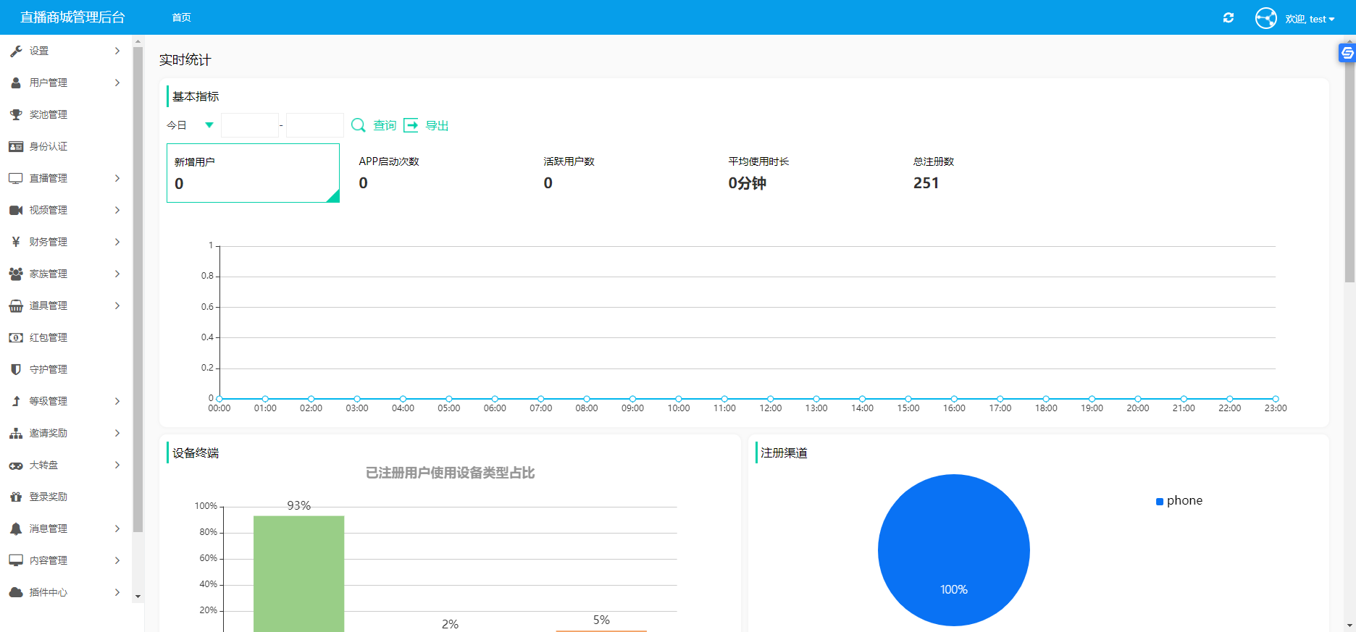1356x632 pixels.
Task: Open 身份认证 ID card item
Action: click(48, 146)
